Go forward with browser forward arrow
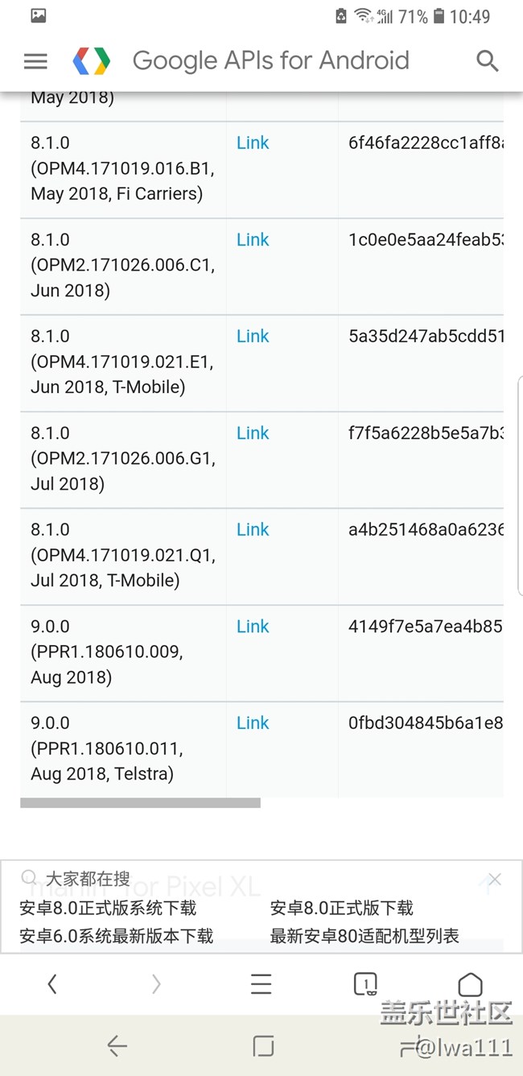The image size is (523, 1076). pyautogui.click(x=156, y=983)
